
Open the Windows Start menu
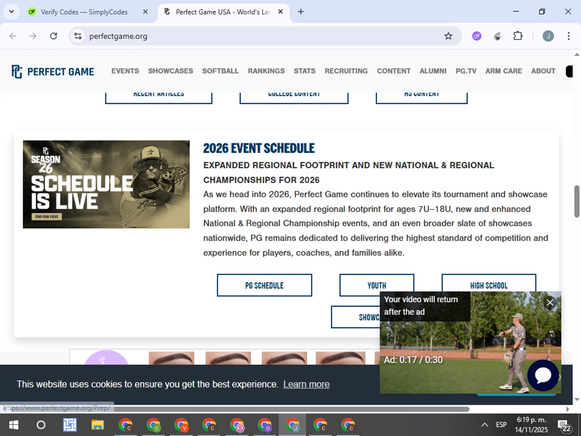pos(14,425)
